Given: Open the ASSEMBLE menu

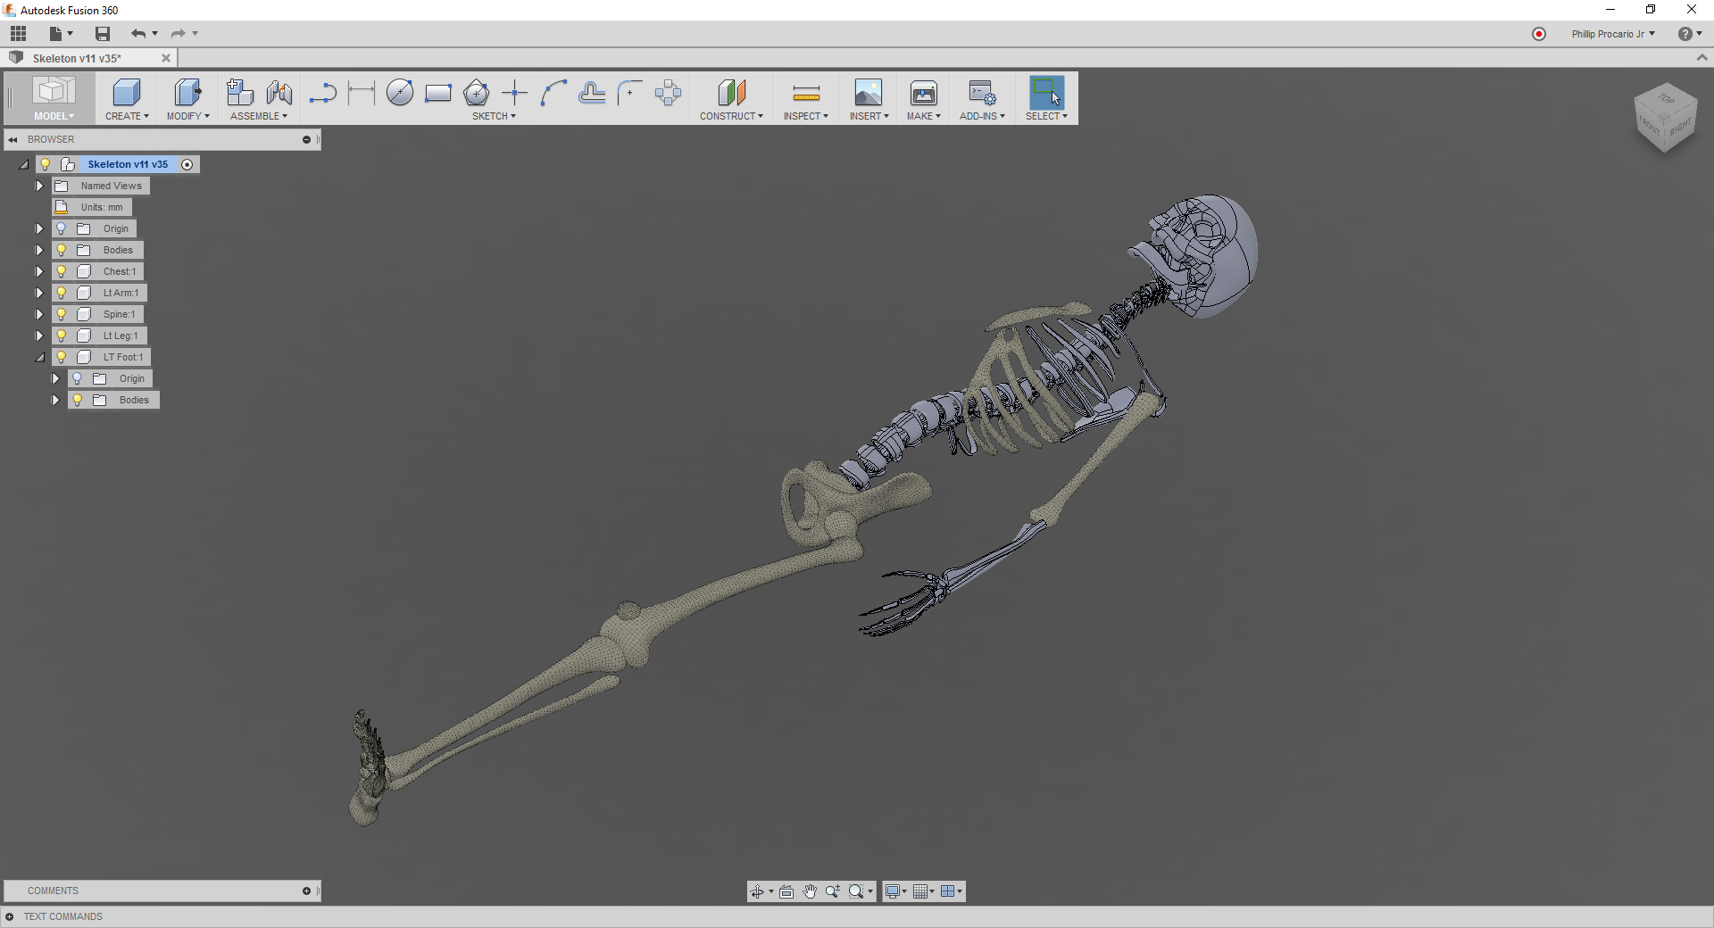Looking at the screenshot, I should [259, 116].
